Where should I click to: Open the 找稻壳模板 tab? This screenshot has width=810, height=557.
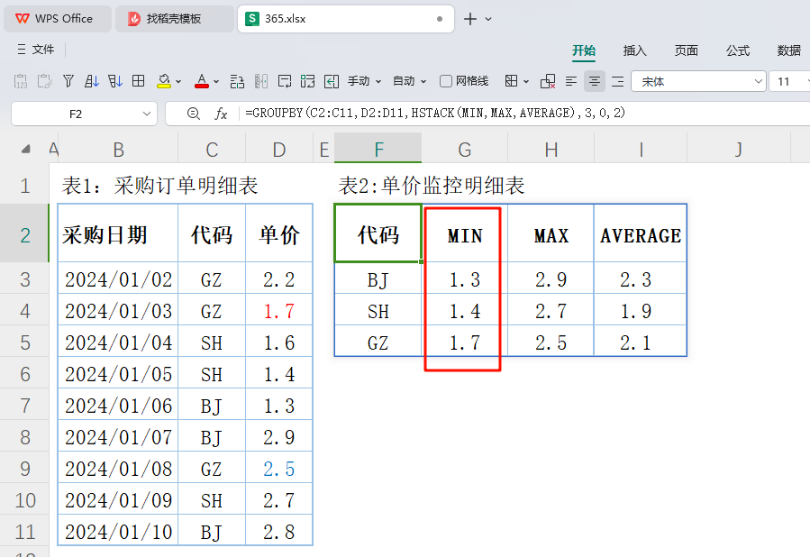click(174, 19)
